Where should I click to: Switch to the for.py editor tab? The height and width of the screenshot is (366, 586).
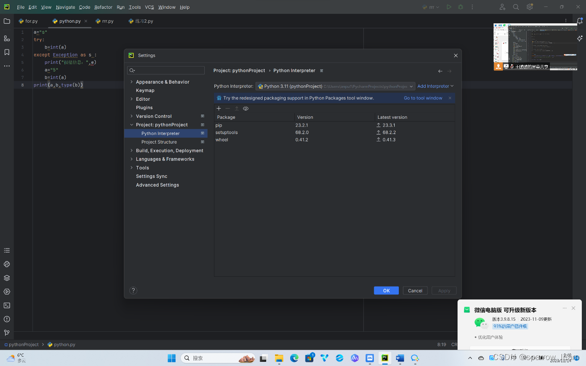[x=29, y=21]
